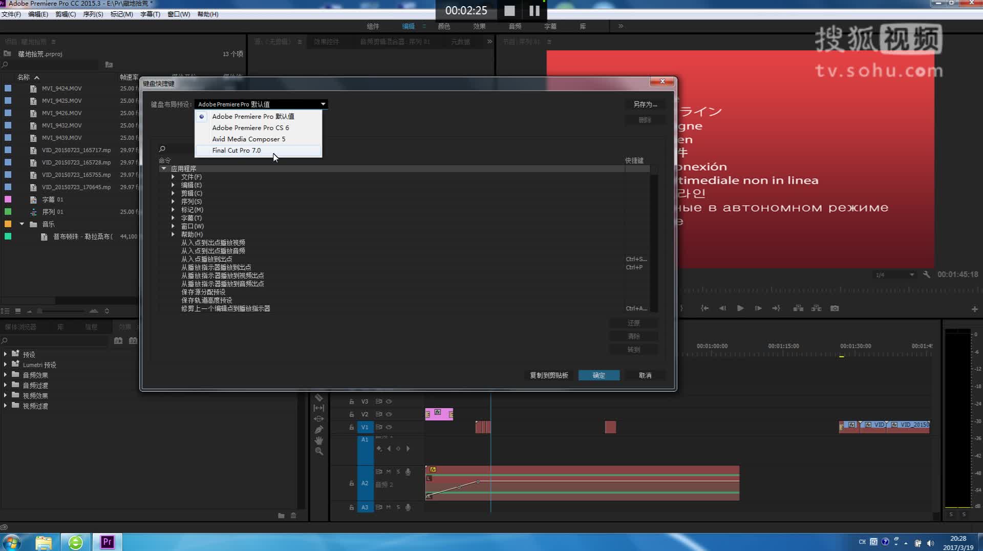The width and height of the screenshot is (983, 551).
Task: Click the volume icon in system tray
Action: pyautogui.click(x=930, y=543)
